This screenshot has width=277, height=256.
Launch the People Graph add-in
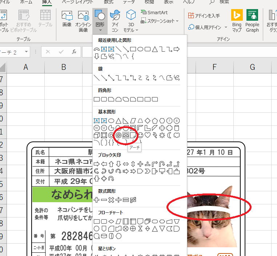pos(252,21)
